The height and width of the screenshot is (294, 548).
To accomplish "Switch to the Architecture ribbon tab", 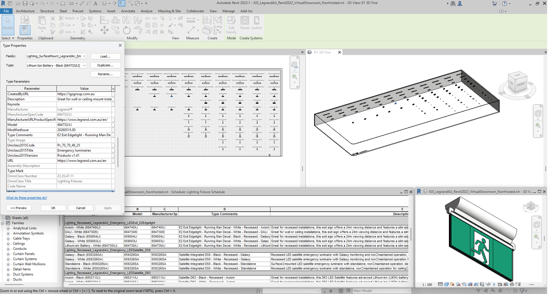I will (x=25, y=11).
